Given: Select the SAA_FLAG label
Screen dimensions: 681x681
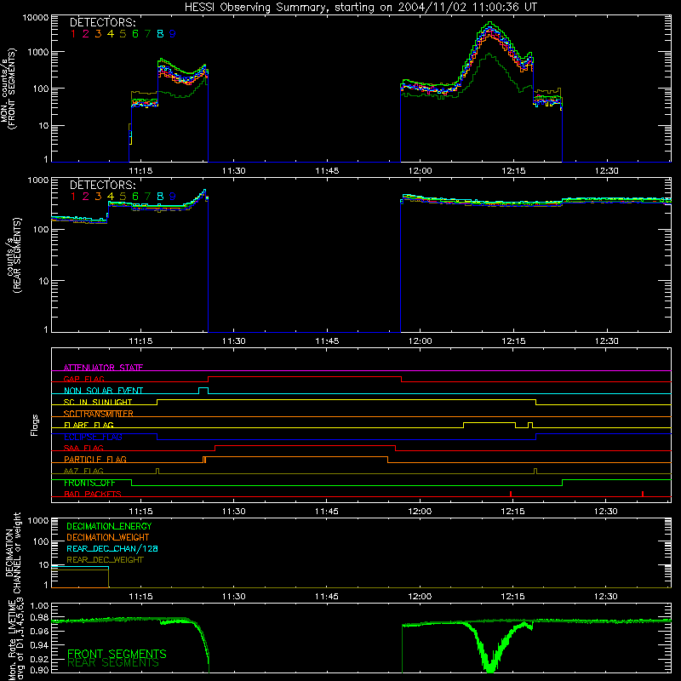Looking at the screenshot, I should click(83, 448).
